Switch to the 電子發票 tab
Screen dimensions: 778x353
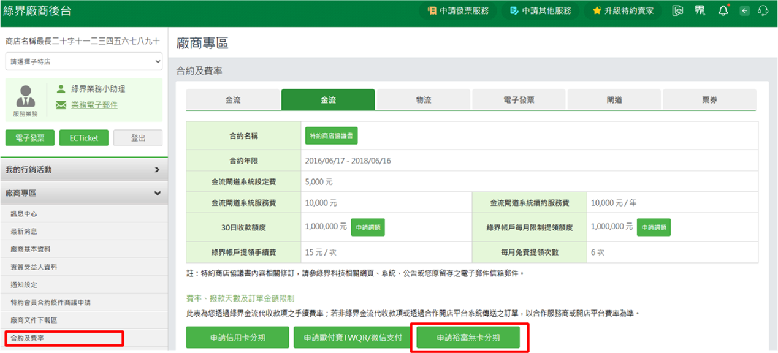pyautogui.click(x=519, y=100)
